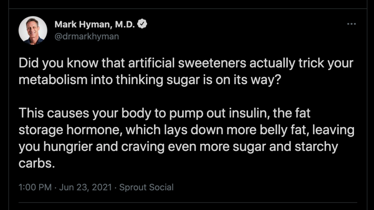Open the three-dot more options menu
The height and width of the screenshot is (210, 374).
click(x=351, y=24)
